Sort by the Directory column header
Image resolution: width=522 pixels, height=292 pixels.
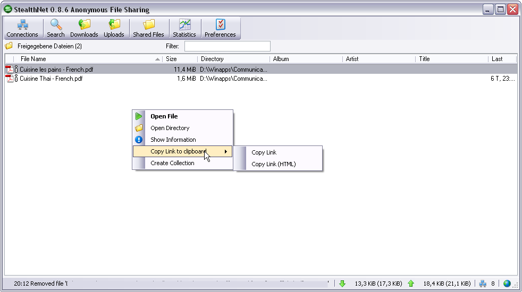233,59
